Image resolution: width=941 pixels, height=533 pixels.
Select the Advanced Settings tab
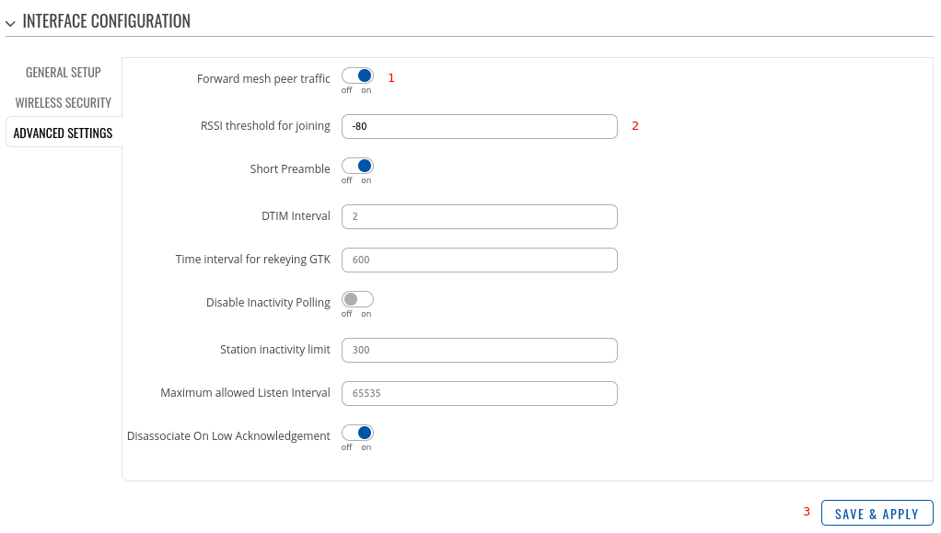63,133
